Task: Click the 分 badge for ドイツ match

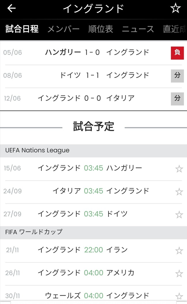Action: [177, 76]
